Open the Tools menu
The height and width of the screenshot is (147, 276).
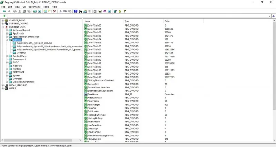pyautogui.click(x=46, y=7)
